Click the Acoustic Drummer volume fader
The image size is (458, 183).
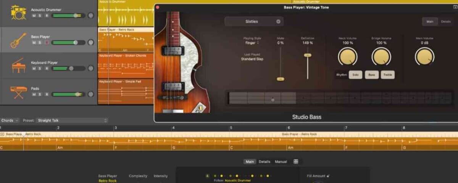[69, 16]
